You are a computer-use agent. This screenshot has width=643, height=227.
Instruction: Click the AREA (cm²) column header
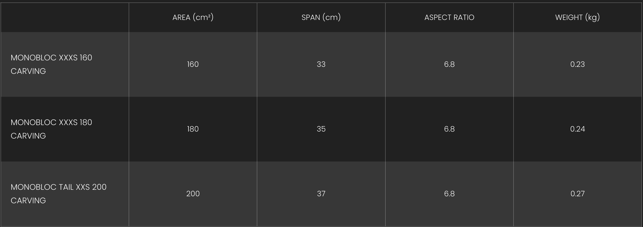pyautogui.click(x=193, y=18)
